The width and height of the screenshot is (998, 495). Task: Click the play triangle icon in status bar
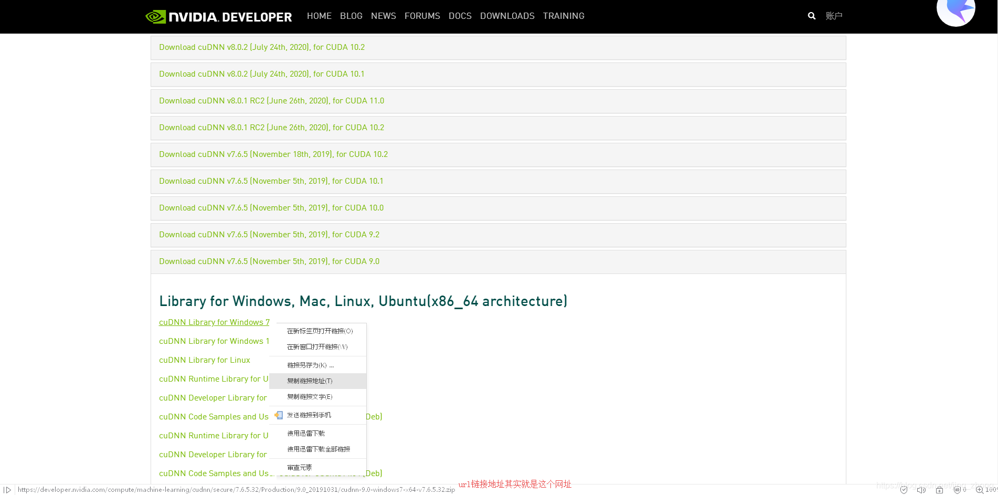[x=7, y=490]
